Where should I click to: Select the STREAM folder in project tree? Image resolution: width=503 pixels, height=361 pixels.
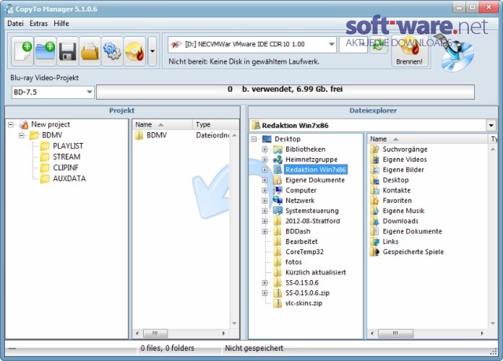[x=66, y=157]
